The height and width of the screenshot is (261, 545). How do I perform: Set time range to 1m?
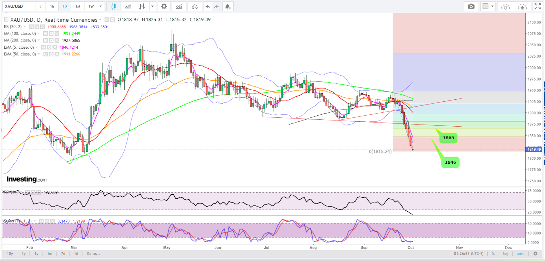(50, 254)
